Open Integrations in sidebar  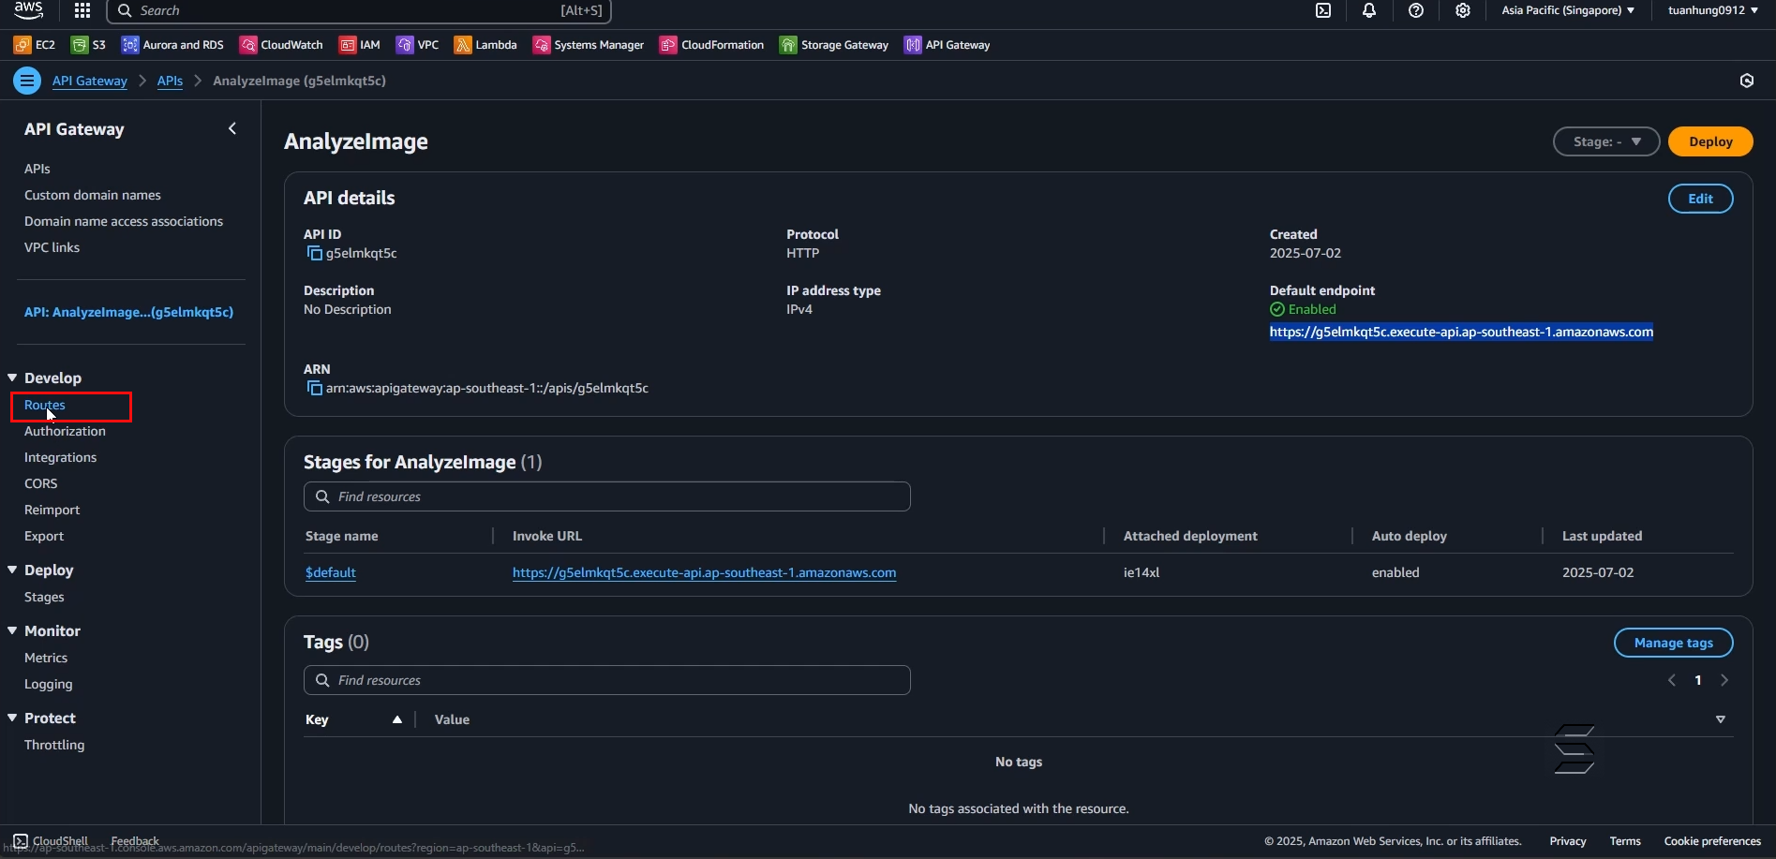(60, 457)
